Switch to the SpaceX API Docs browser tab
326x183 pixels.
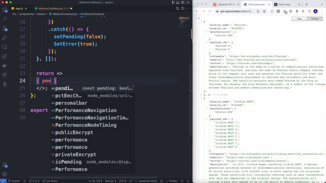point(226,5)
